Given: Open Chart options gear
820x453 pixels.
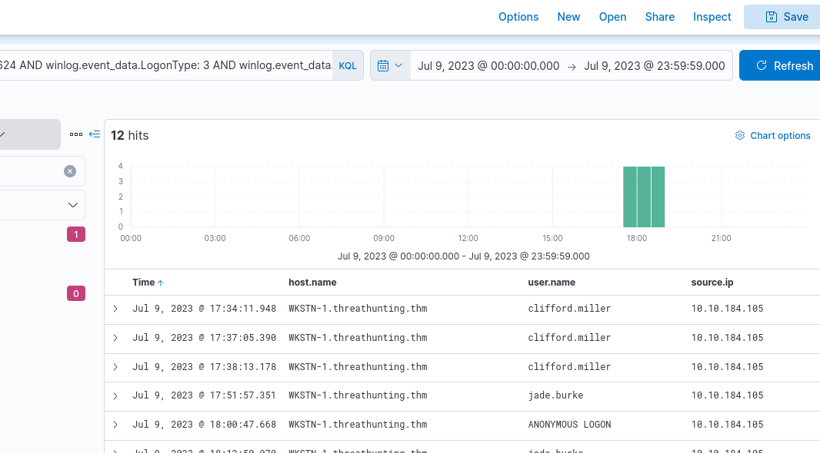Looking at the screenshot, I should 773,136.
